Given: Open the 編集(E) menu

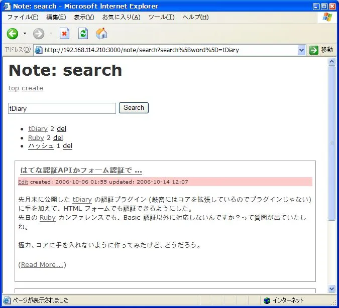Looking at the screenshot, I should 56,17.
